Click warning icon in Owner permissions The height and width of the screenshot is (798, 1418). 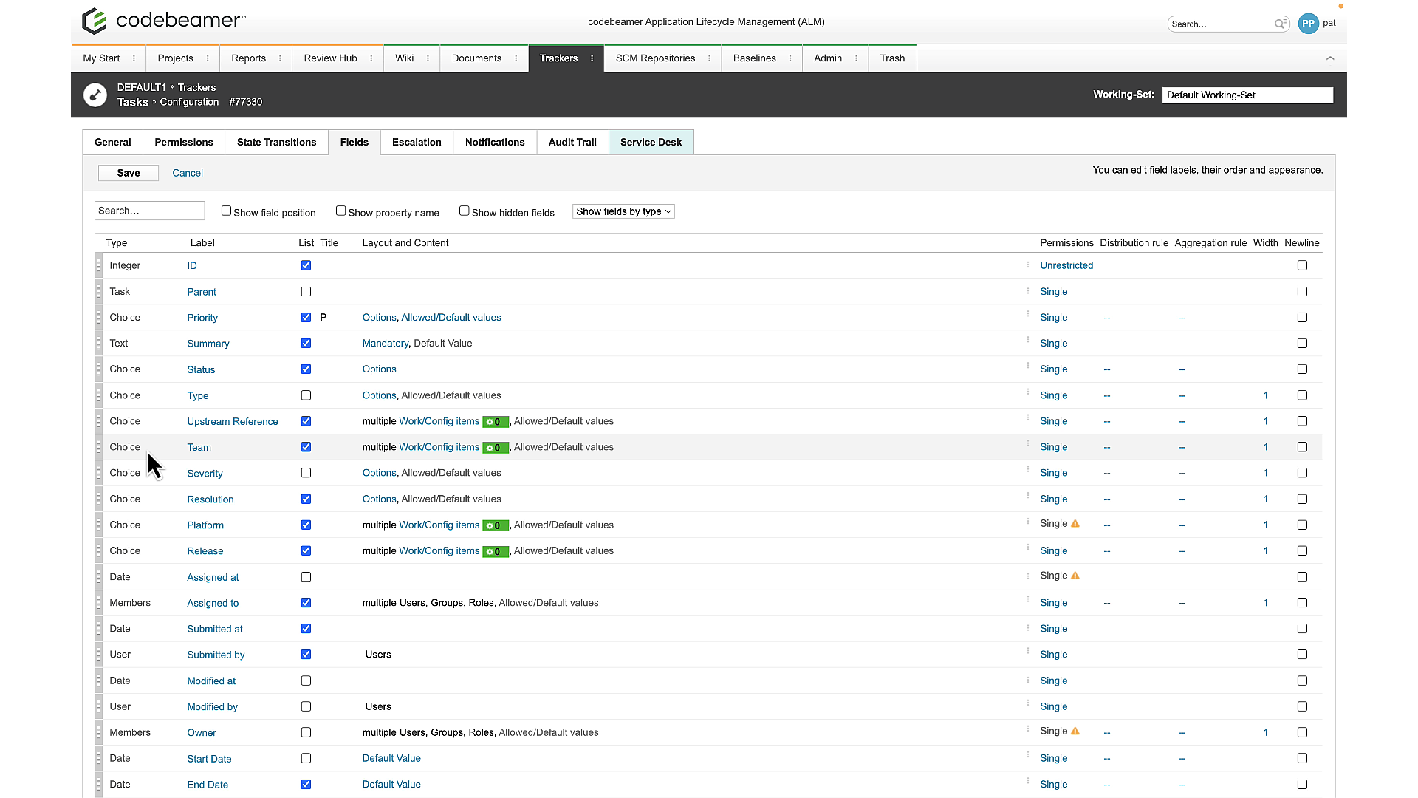(1075, 731)
